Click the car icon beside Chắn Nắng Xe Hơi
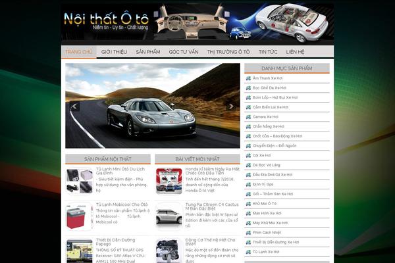The height and width of the screenshot is (263, 395). (248, 126)
